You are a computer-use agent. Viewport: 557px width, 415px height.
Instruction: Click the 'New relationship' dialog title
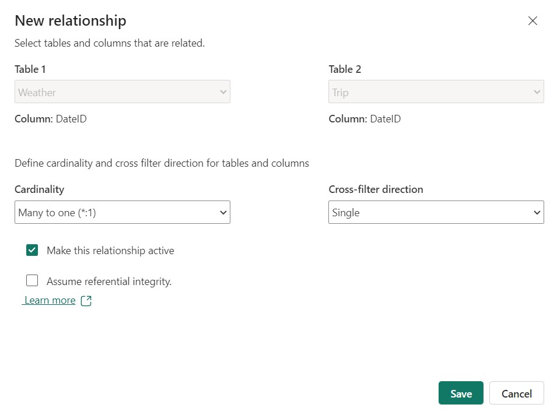click(71, 21)
